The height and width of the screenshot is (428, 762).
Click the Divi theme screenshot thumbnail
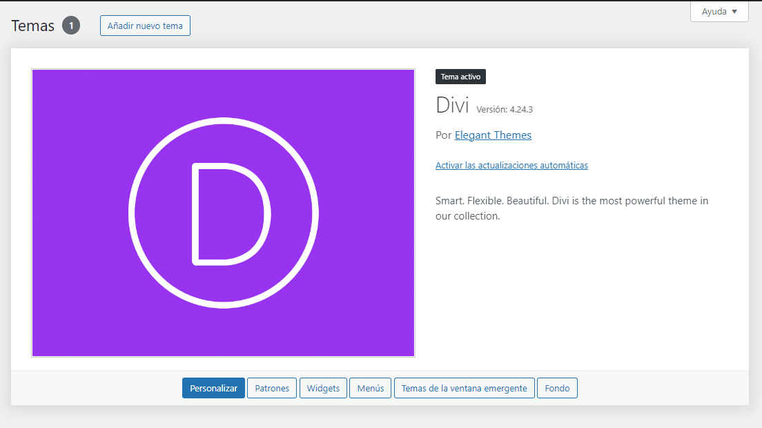click(x=223, y=213)
